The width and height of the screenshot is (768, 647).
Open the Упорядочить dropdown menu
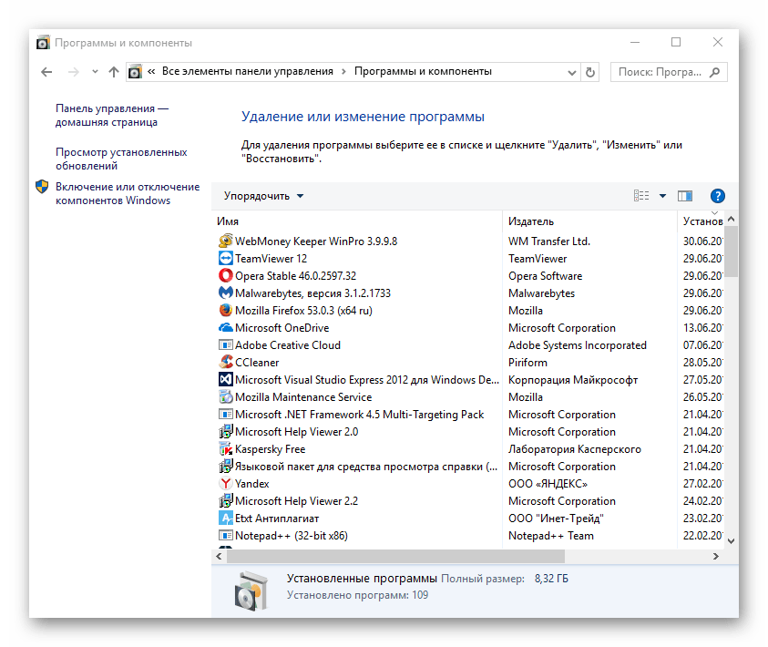coord(264,196)
